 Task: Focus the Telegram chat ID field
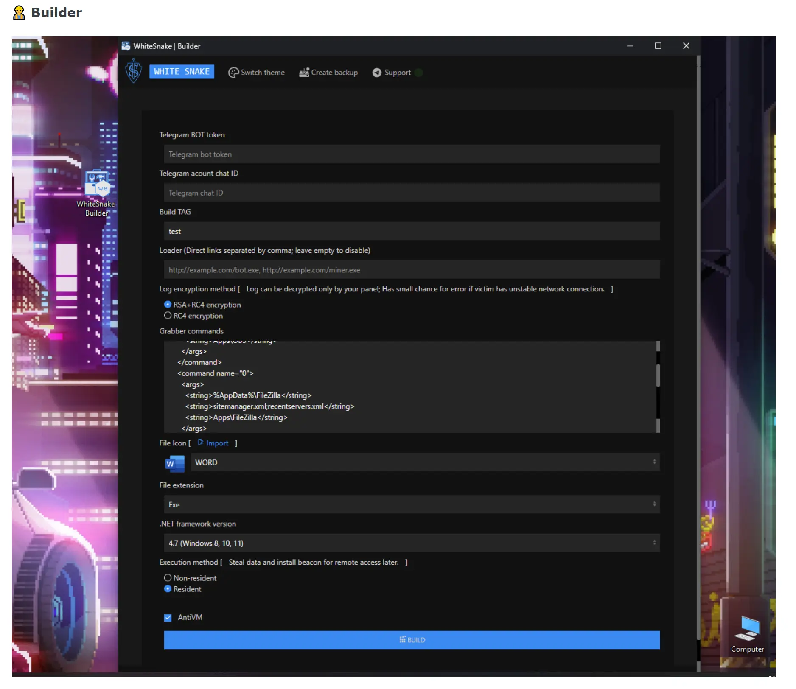click(x=412, y=193)
